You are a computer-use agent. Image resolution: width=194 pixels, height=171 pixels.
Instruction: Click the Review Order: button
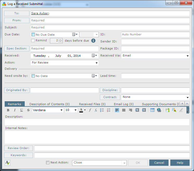[x=18, y=148]
